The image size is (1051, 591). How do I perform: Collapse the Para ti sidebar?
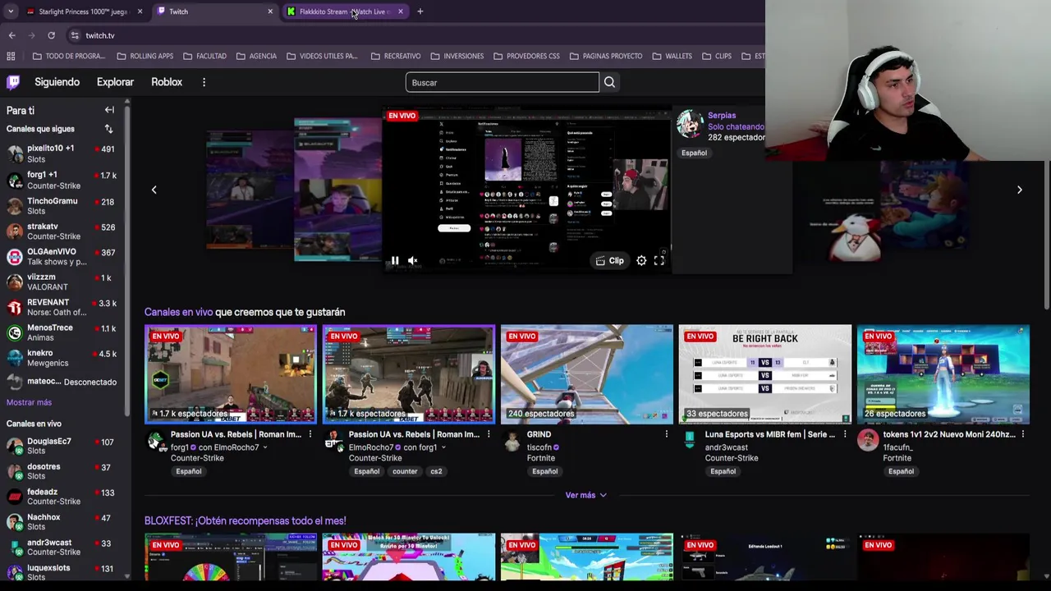109,110
